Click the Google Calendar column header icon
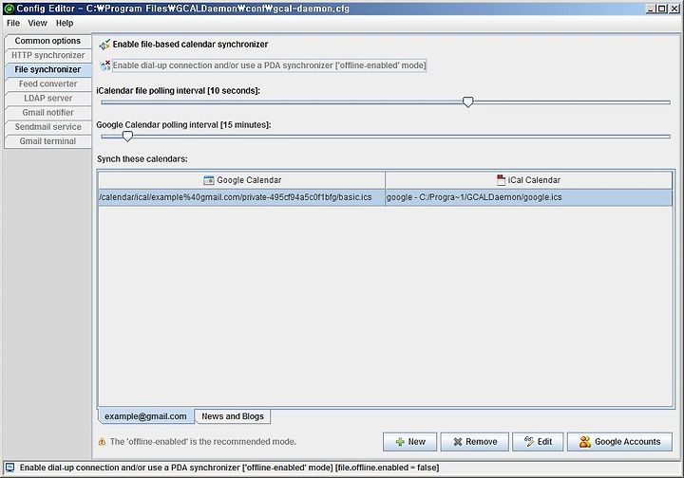The height and width of the screenshot is (478, 684). (x=209, y=180)
